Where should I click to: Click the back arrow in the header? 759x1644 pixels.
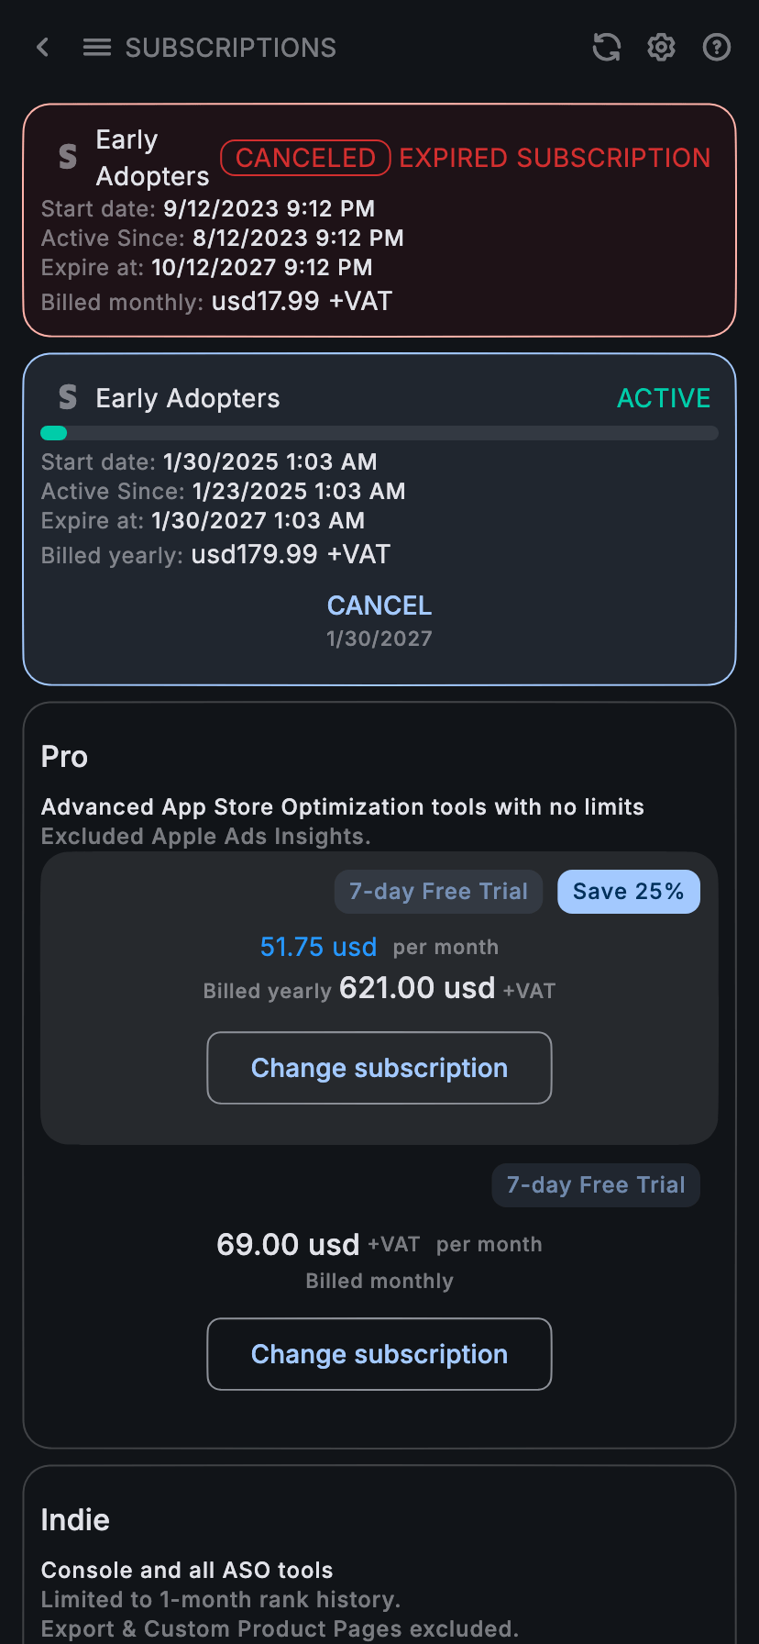click(42, 47)
